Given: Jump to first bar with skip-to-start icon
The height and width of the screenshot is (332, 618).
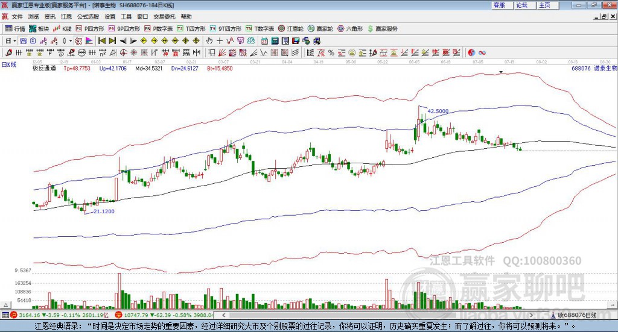Looking at the screenshot, I should click(102, 41).
